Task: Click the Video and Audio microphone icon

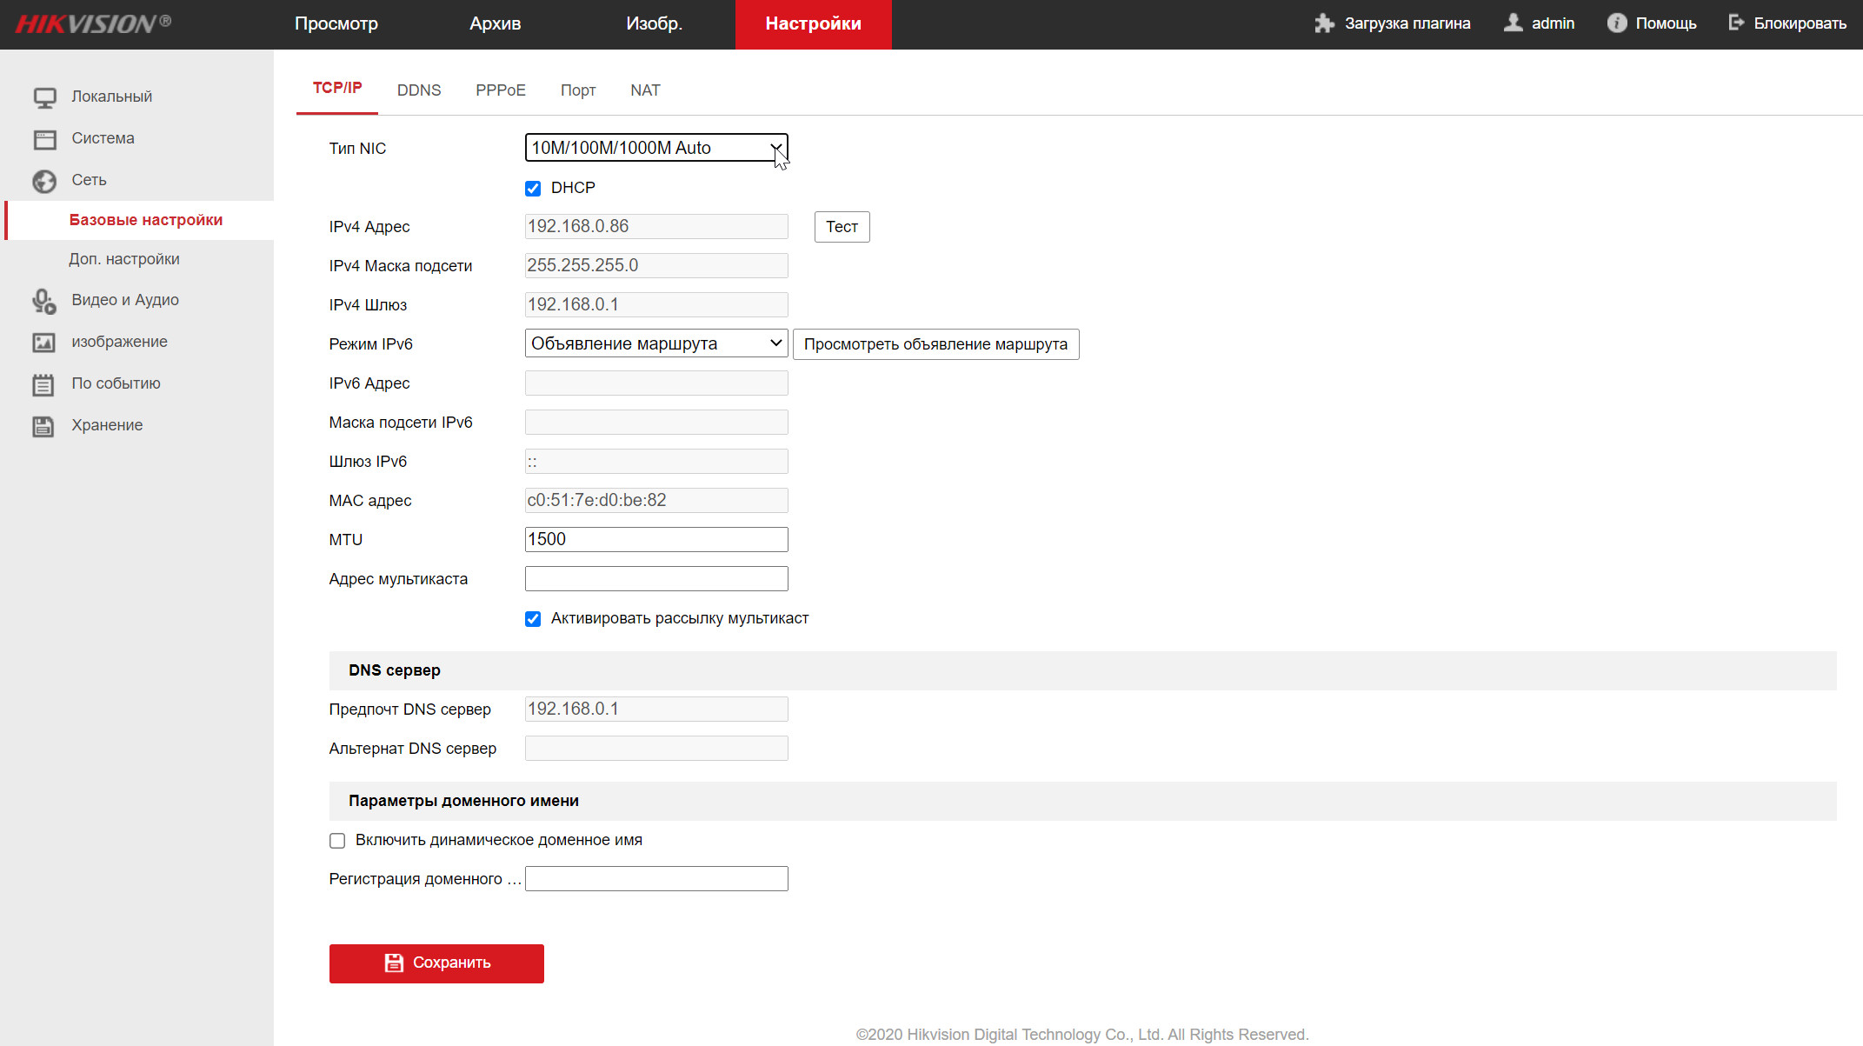Action: (44, 301)
